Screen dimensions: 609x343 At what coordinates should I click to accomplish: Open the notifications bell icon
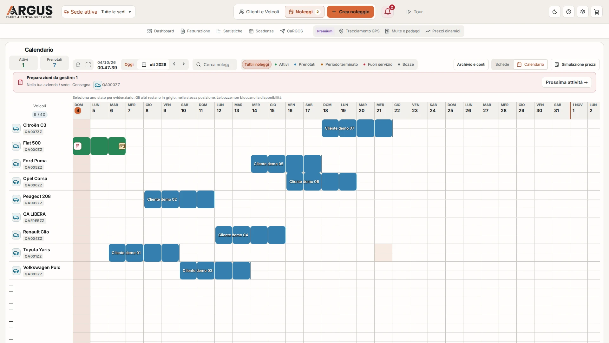(387, 12)
